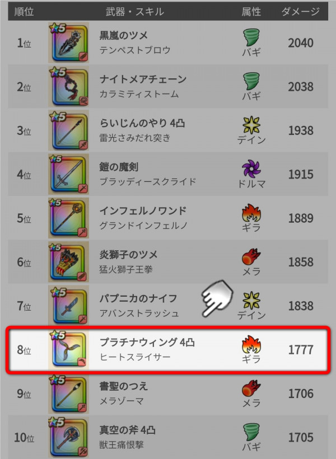Screen dimensions: 336x459
Task: Click the 黒嵐のツメ weapon icon
Action: tap(68, 43)
